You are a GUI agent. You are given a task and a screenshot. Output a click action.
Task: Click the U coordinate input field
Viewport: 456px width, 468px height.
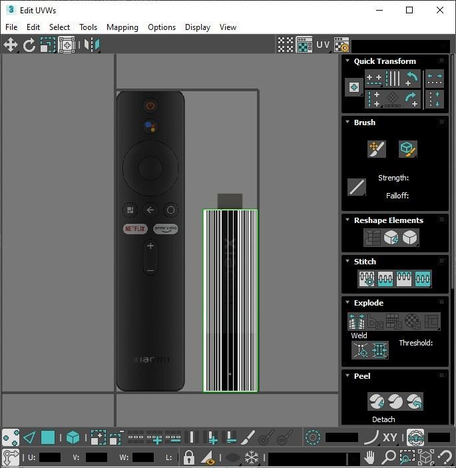click(x=50, y=457)
